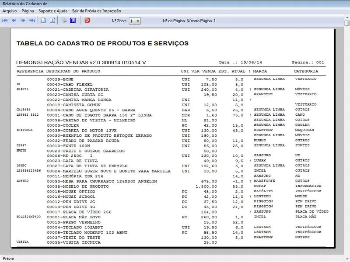Go to the first page of the report
This screenshot has height=262, width=350.
click(5, 21)
